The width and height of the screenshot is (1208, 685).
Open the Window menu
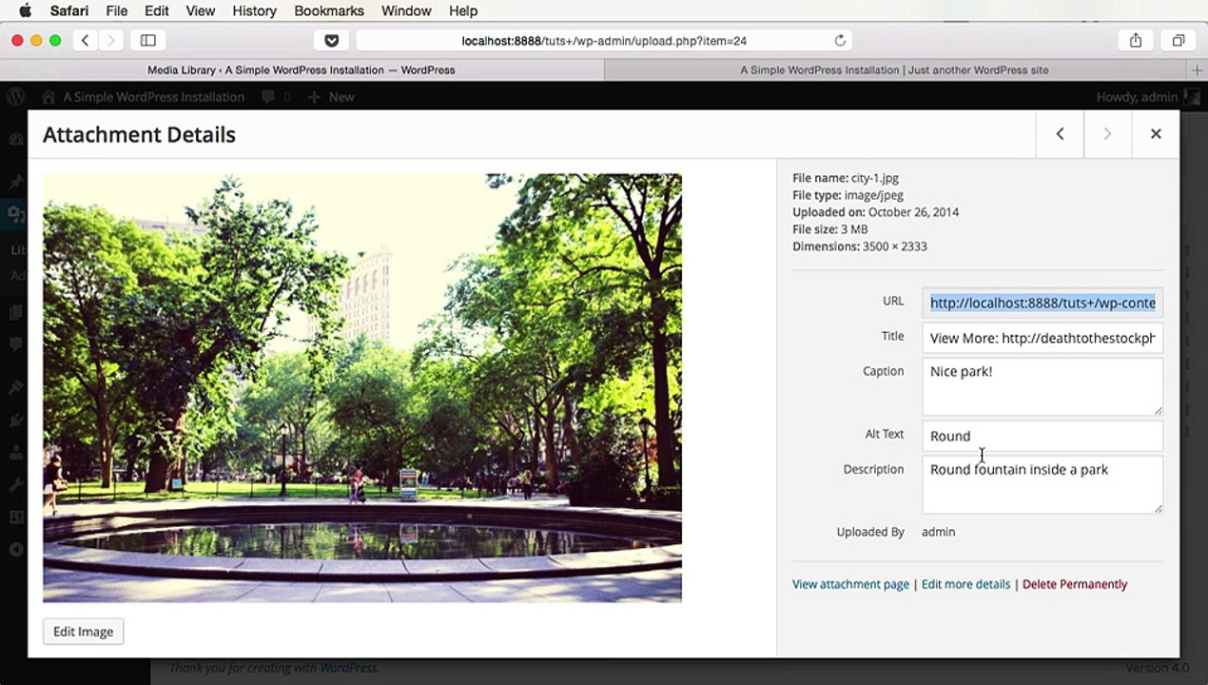coord(406,10)
